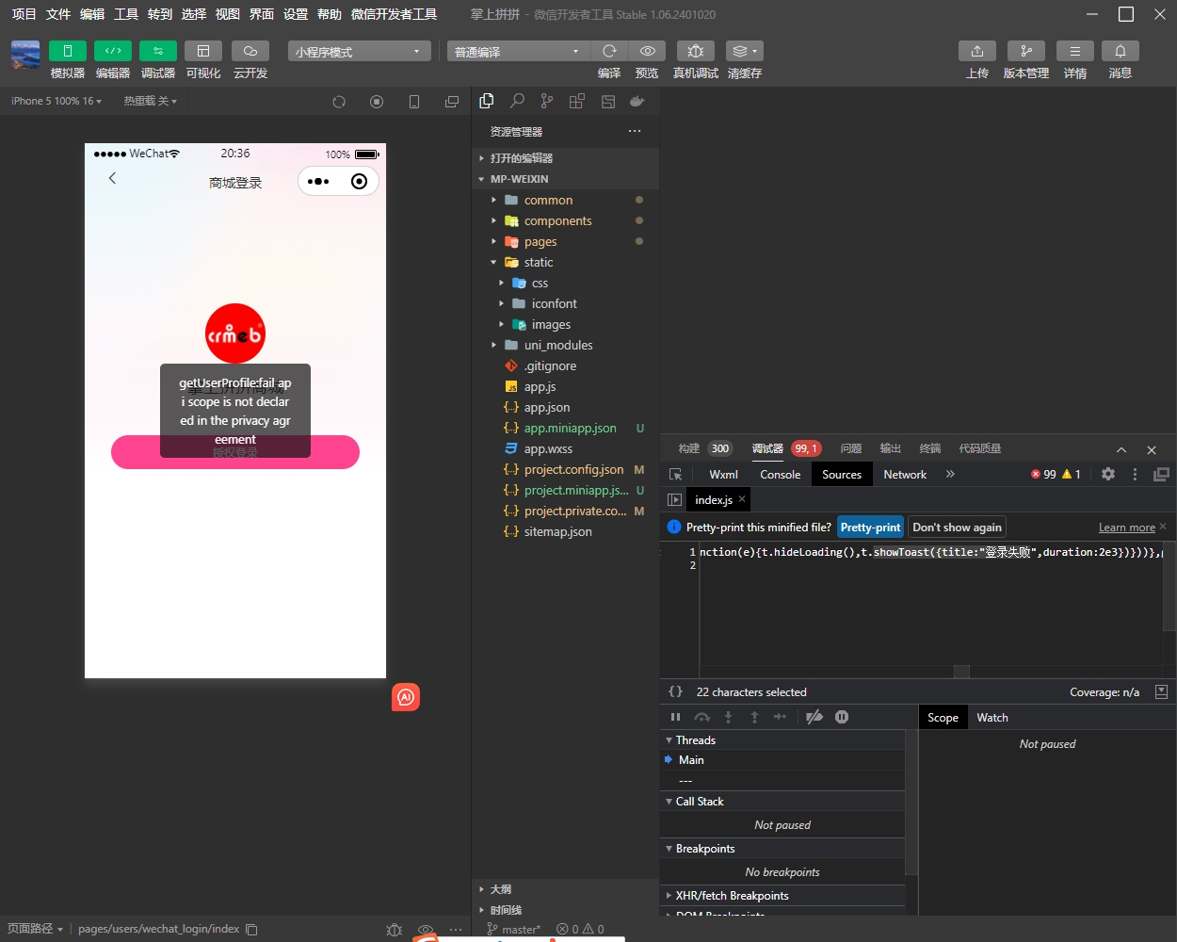Image resolution: width=1177 pixels, height=942 pixels.
Task: Open the 问题 (problems) tab
Action: [x=851, y=448]
